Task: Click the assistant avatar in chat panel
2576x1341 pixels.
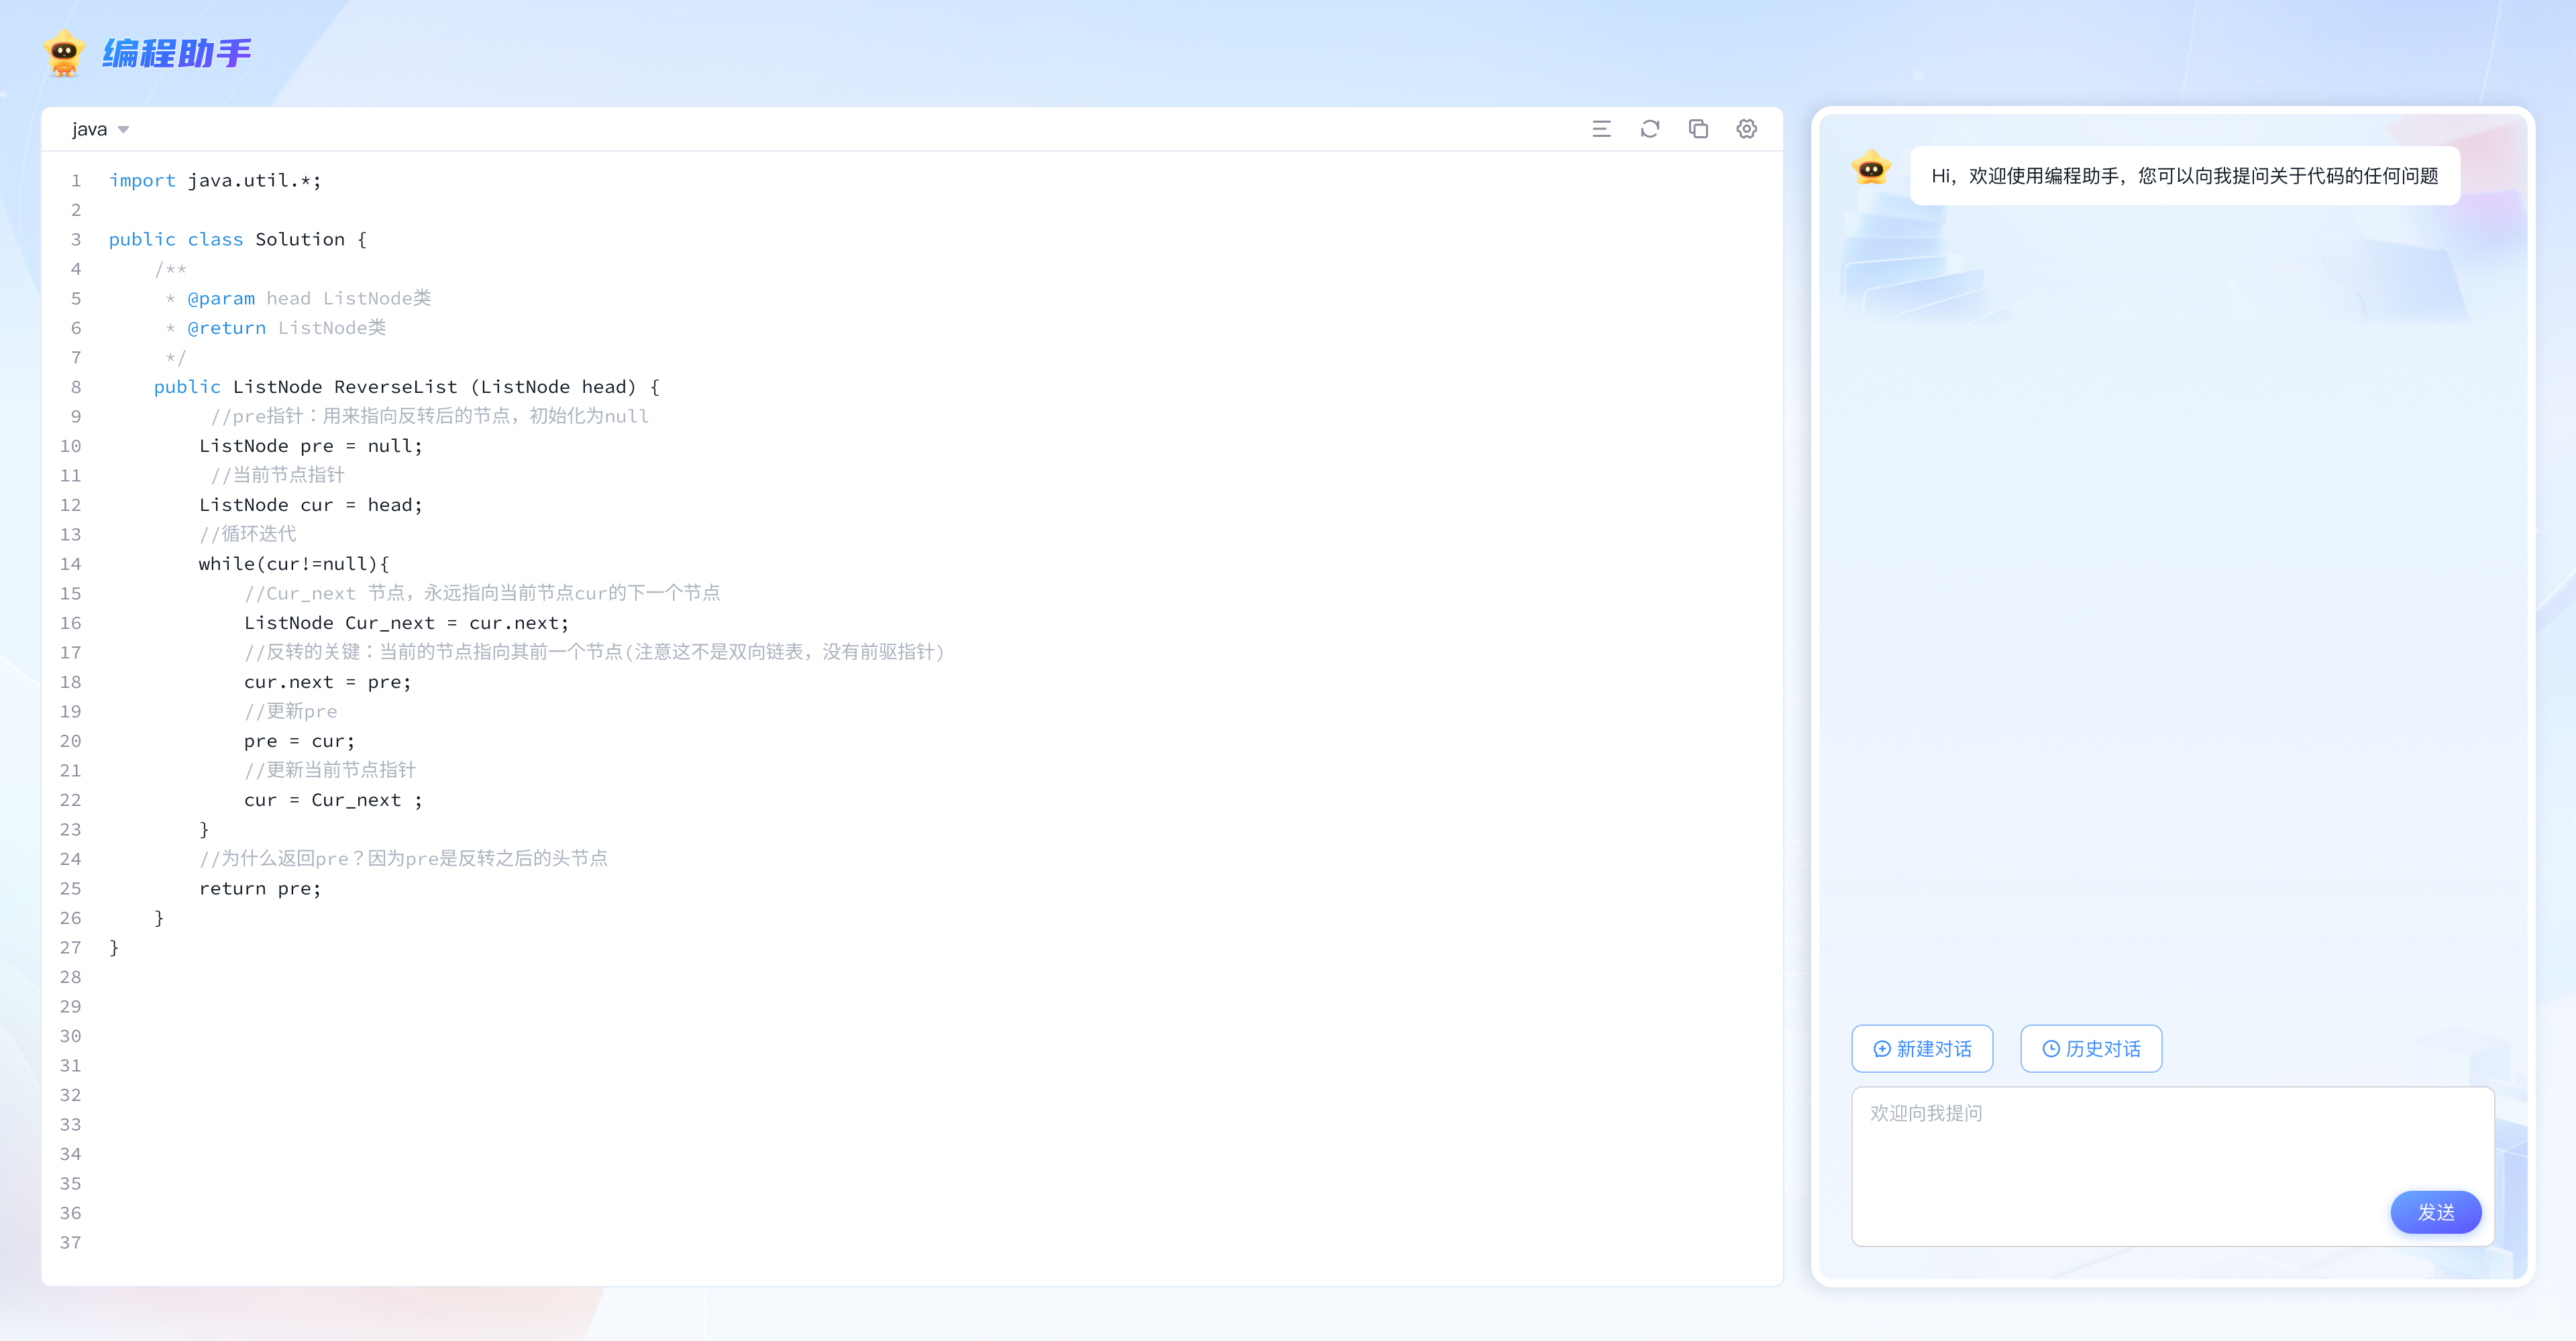Action: pyautogui.click(x=1871, y=170)
